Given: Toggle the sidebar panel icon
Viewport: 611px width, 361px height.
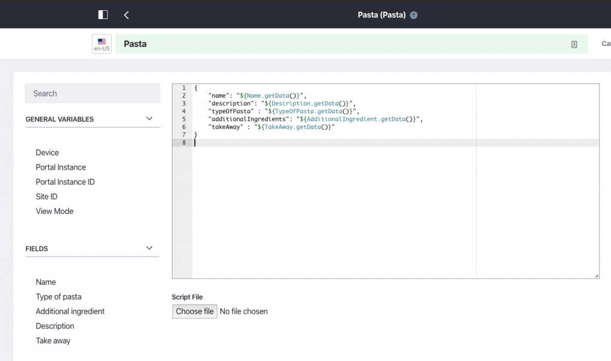Looking at the screenshot, I should pyautogui.click(x=103, y=14).
